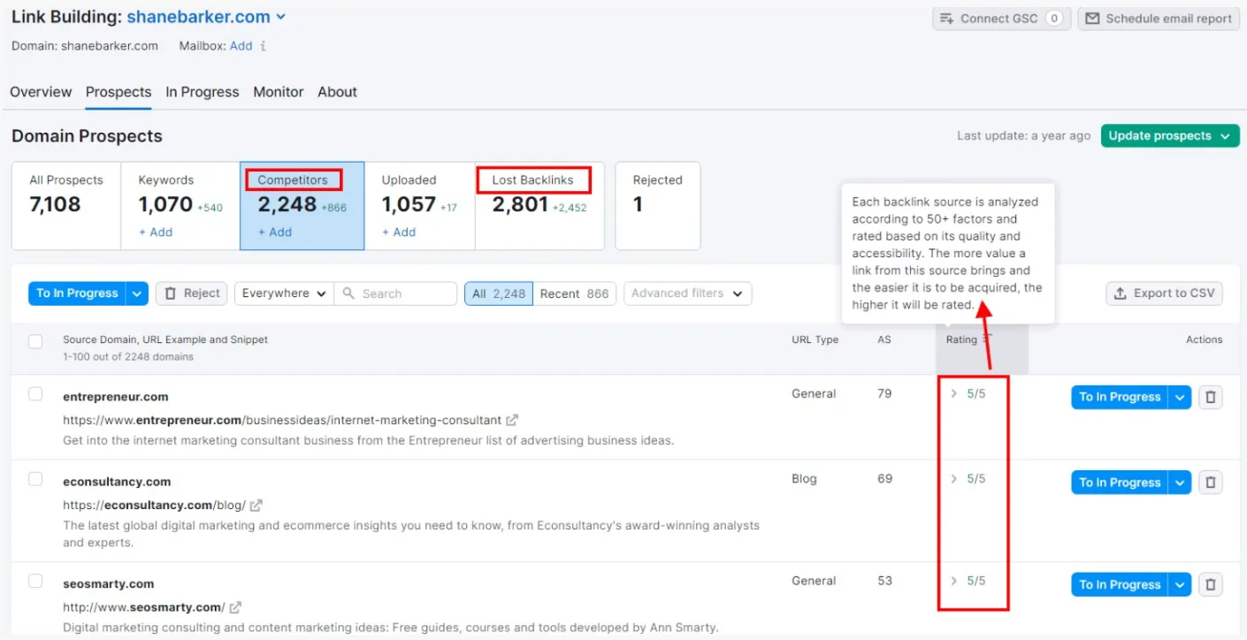The width and height of the screenshot is (1247, 640).
Task: Select the Uploaded prospects card
Action: 420,206
